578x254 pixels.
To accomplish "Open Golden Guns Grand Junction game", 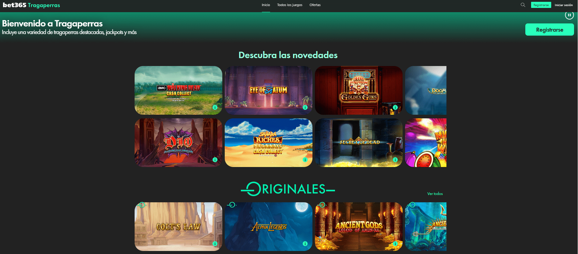I will pos(359,90).
